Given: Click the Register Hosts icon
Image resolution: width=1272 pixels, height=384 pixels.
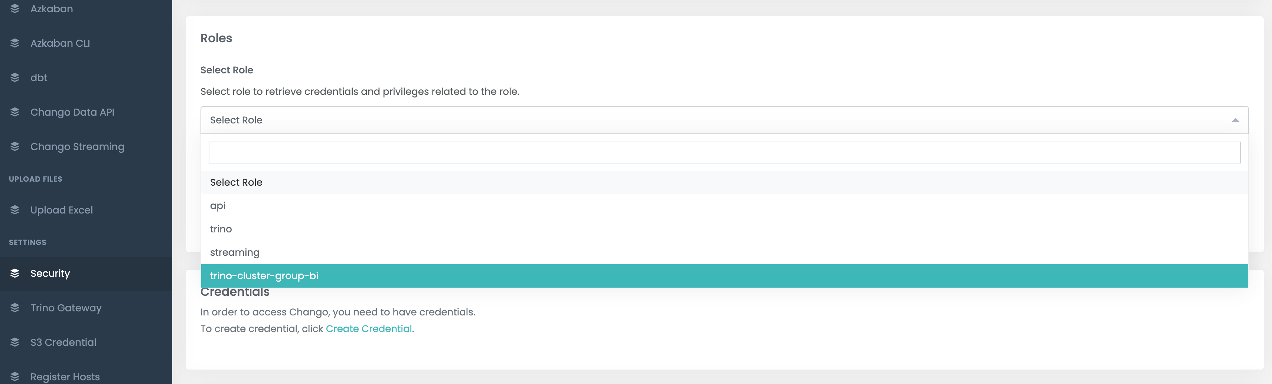Looking at the screenshot, I should click(15, 375).
